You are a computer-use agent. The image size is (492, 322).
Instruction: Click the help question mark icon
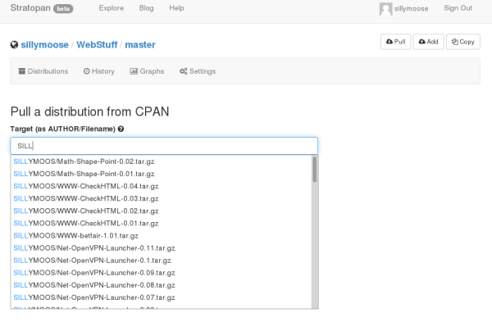pos(121,129)
